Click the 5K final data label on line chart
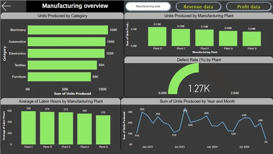Image resolution: width=273 pixels, height=154 pixels. (266, 142)
